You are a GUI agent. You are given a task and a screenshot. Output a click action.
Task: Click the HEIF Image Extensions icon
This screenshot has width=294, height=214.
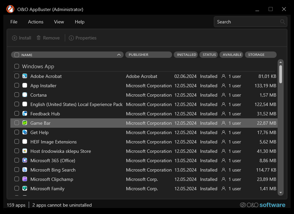[x=25, y=142]
